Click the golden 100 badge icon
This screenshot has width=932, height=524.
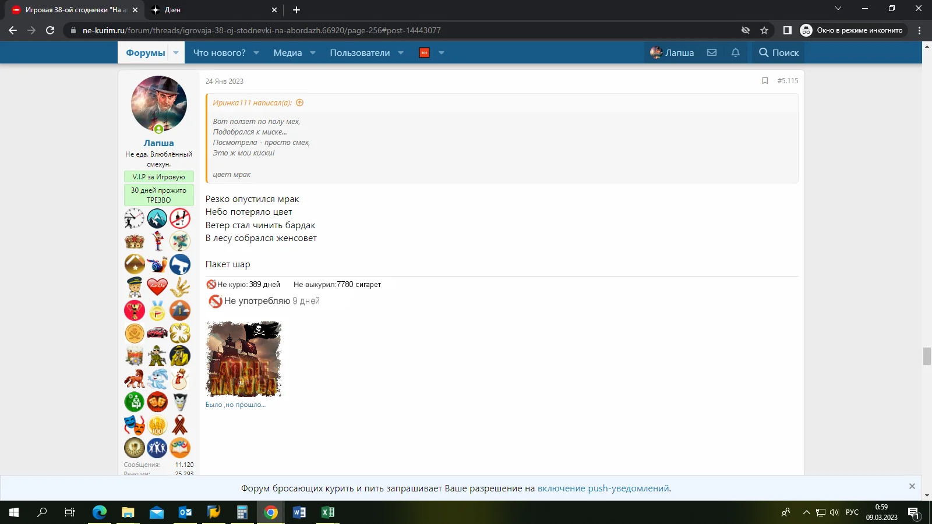click(157, 425)
